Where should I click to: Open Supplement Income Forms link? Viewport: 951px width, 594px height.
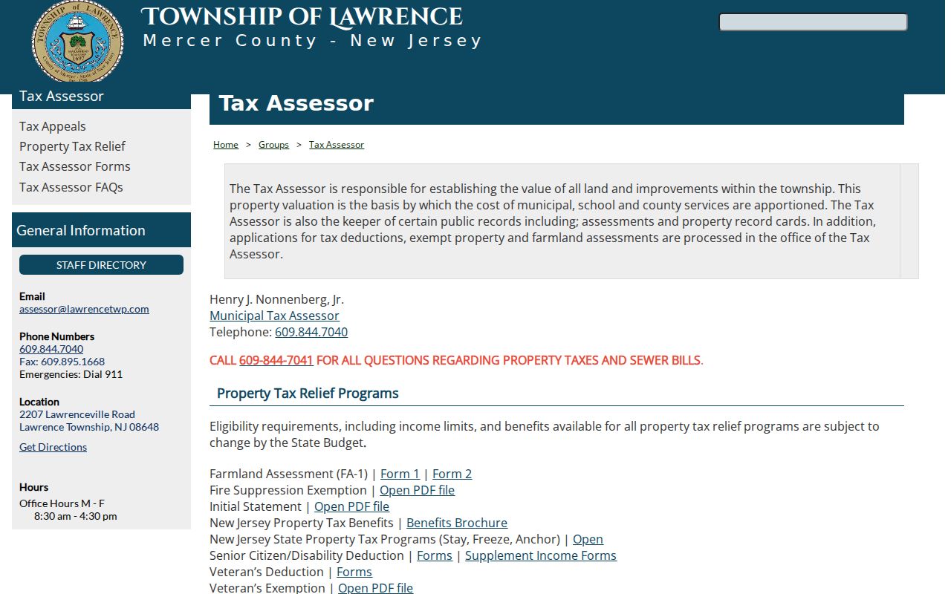pyautogui.click(x=541, y=555)
